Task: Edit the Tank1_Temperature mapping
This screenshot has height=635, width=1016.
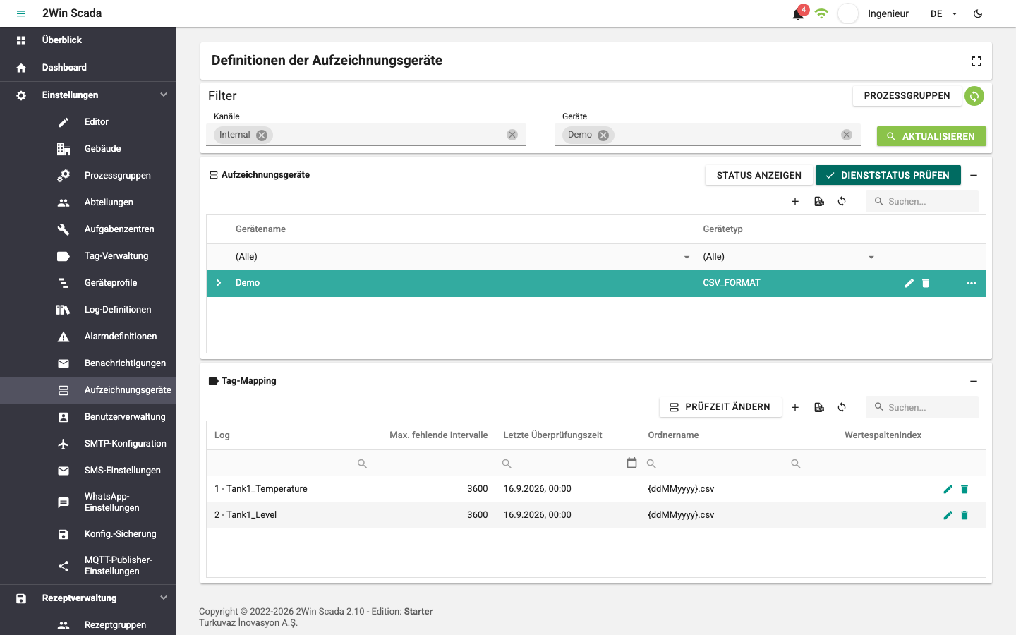Action: click(x=948, y=489)
